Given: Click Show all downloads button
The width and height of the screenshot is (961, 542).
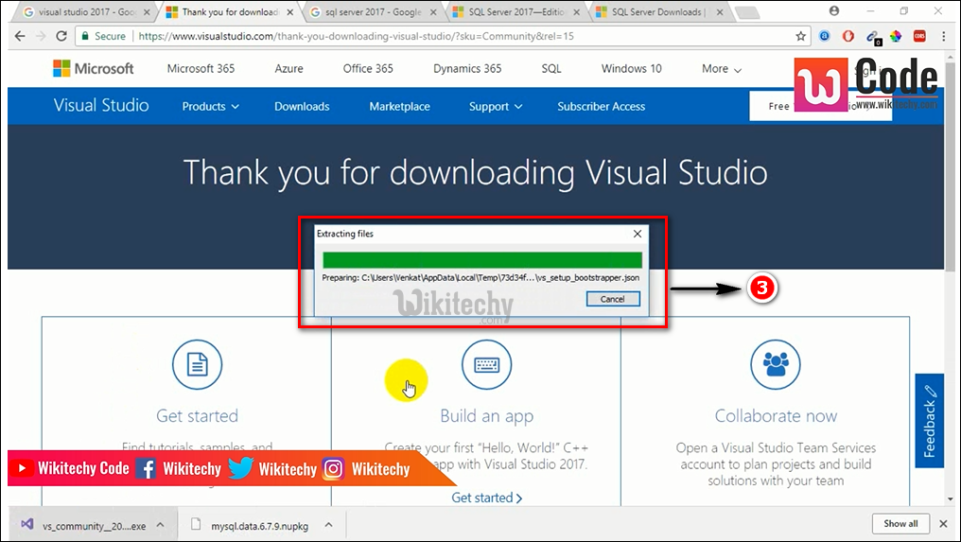Looking at the screenshot, I should click(x=900, y=523).
